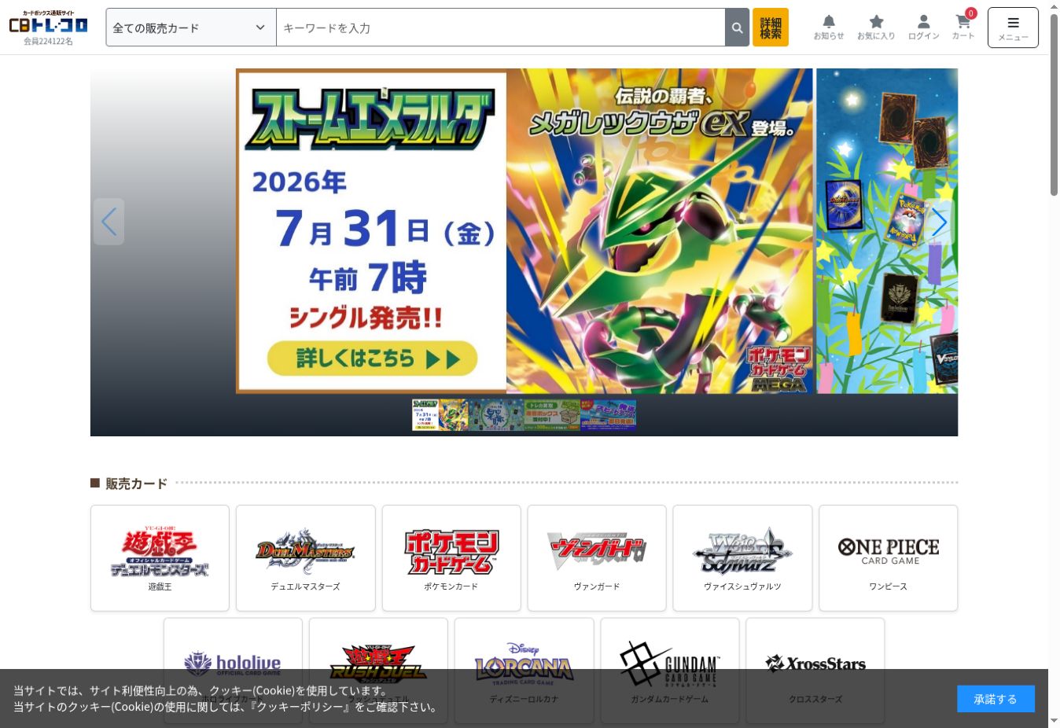Open the デュエルマスターズ card category

306,558
